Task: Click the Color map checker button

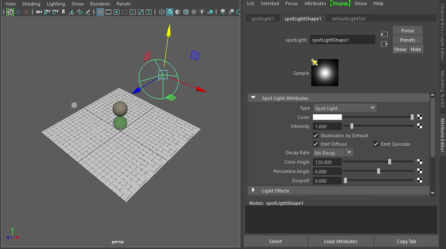Action: pyautogui.click(x=420, y=117)
